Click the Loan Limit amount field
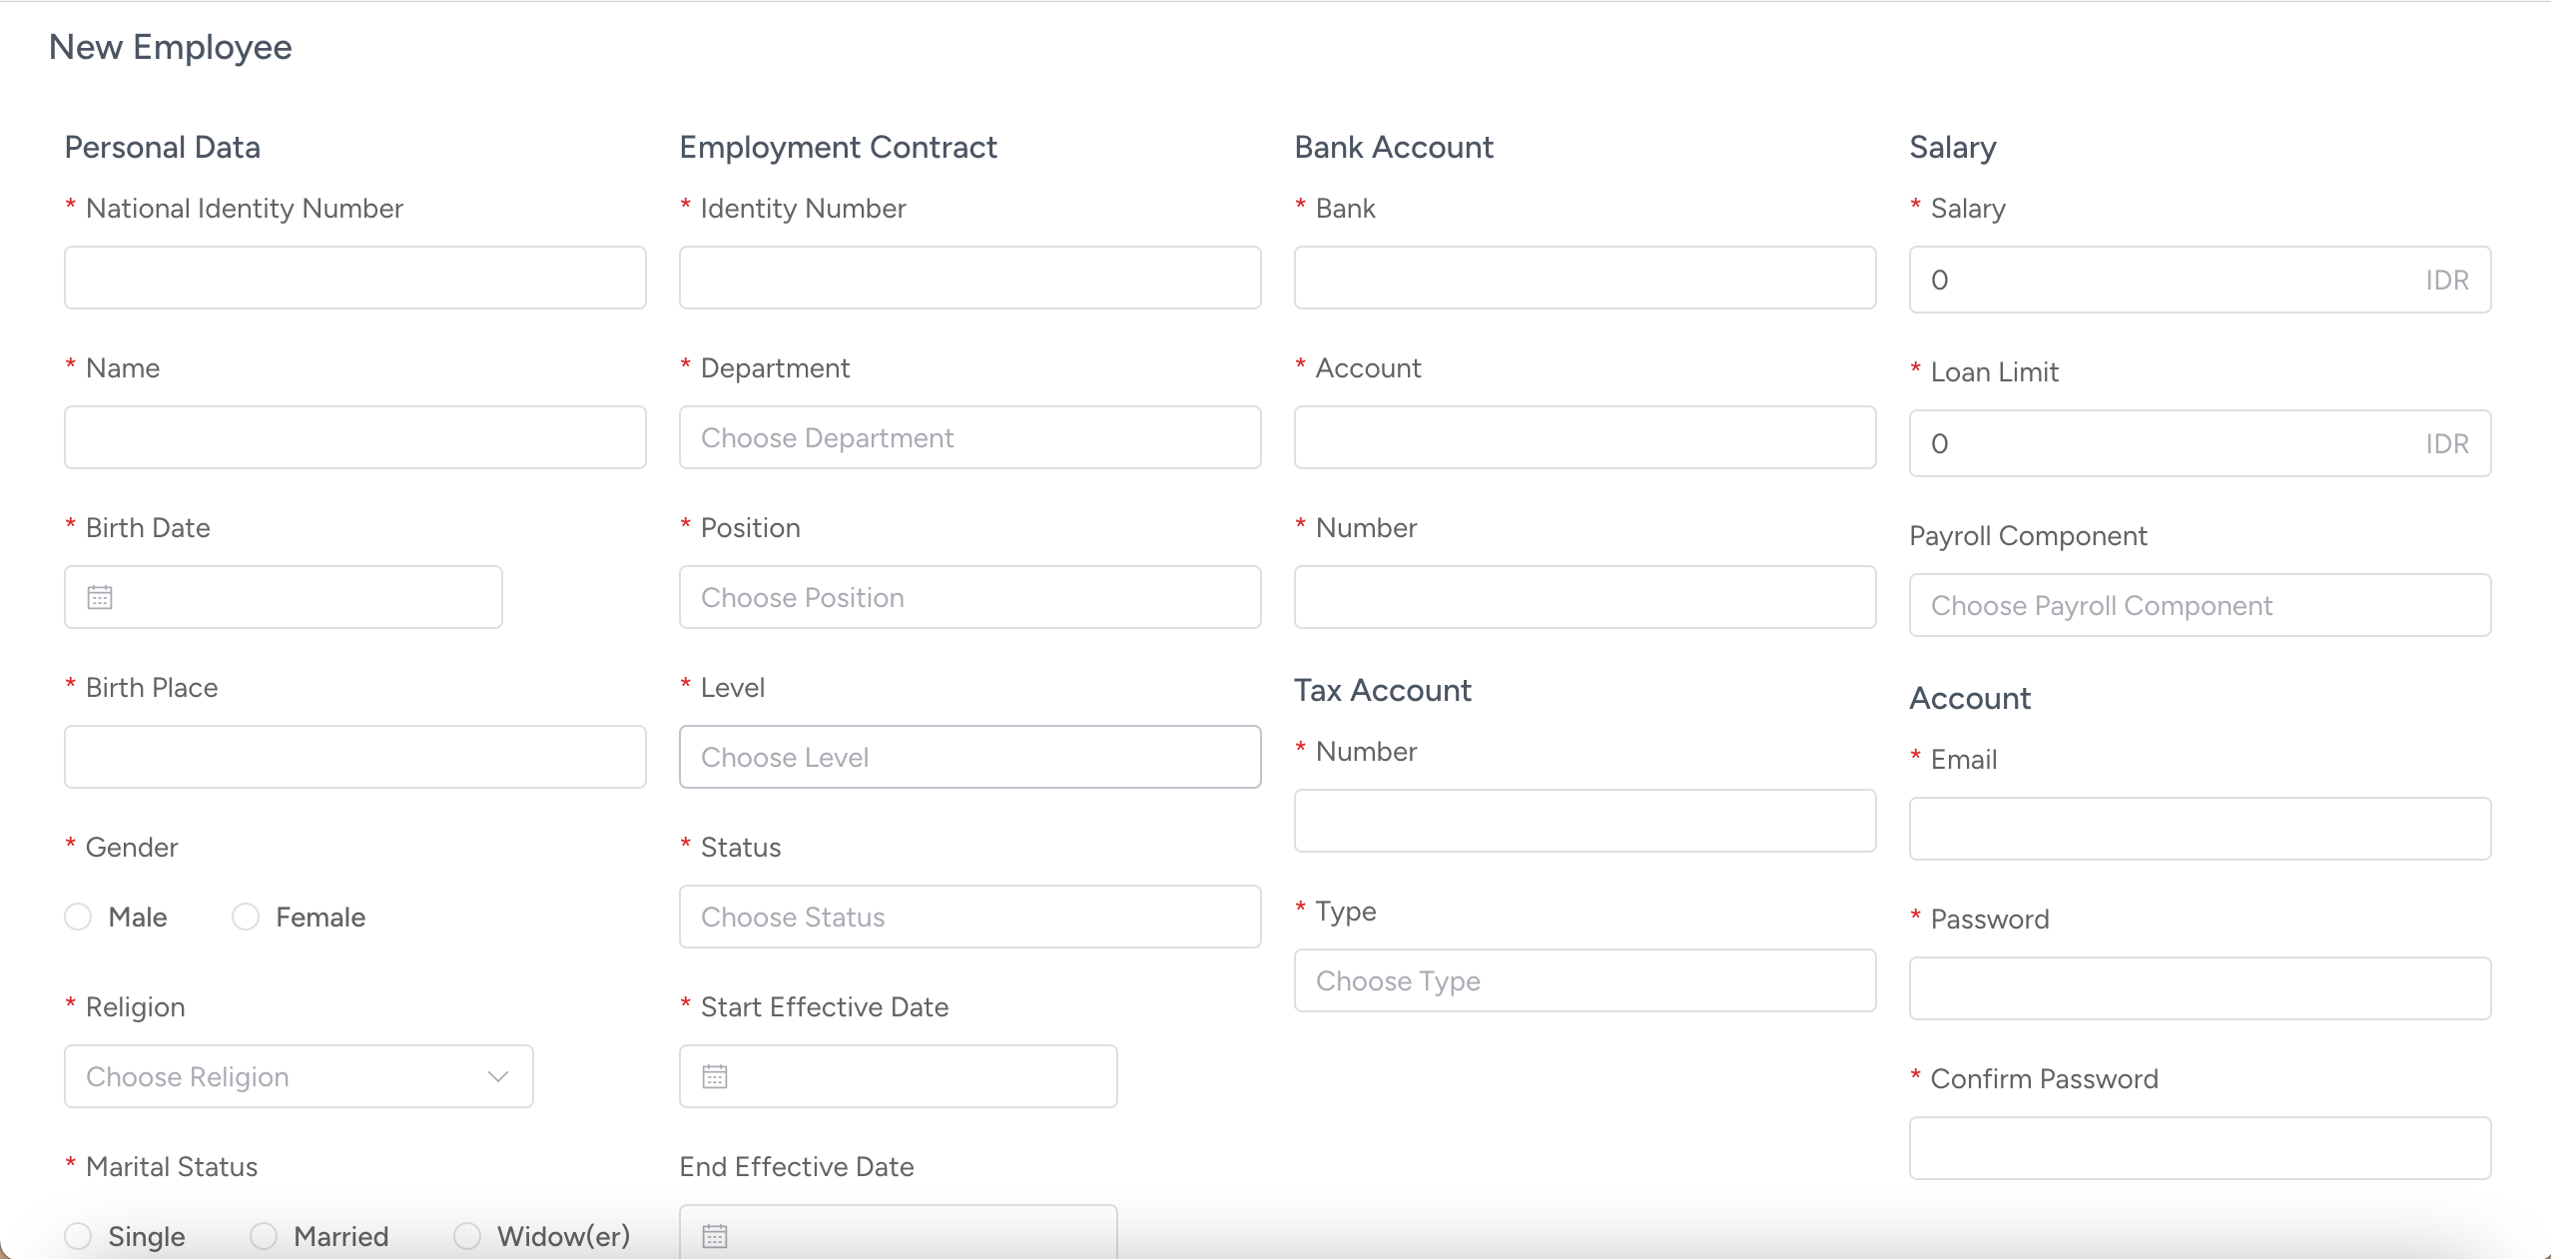 point(2167,443)
